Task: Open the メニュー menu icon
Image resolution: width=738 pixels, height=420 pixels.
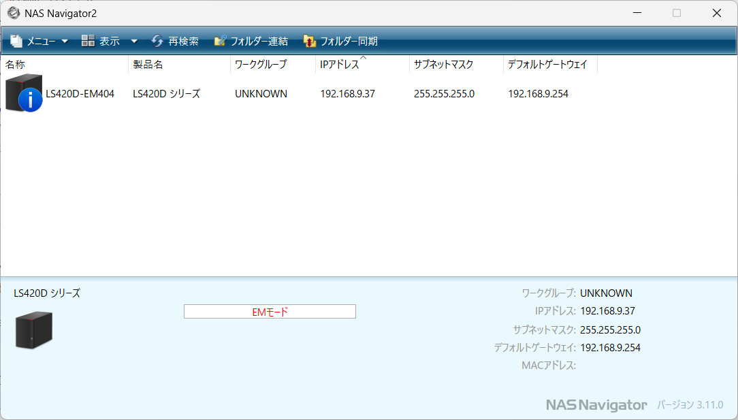Action: pyautogui.click(x=16, y=41)
